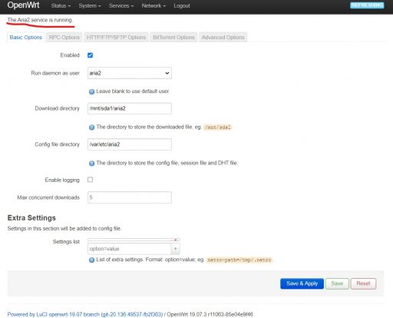Click the Max concurrent downloads field

point(130,197)
